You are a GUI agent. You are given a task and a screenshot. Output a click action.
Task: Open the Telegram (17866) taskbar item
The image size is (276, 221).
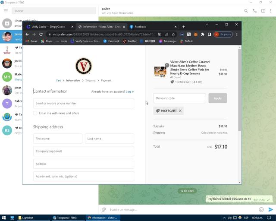pyautogui.click(x=68, y=218)
